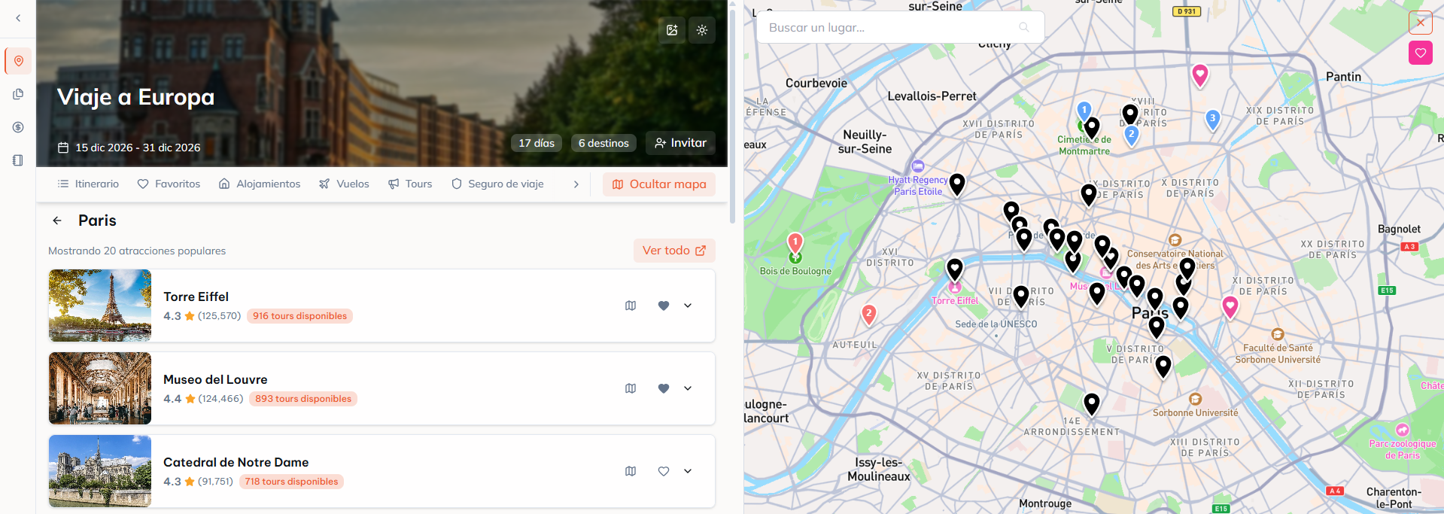Viewport: 1444px width, 514px height.
Task: Click the location pin icon in left sidebar
Action: click(18, 61)
